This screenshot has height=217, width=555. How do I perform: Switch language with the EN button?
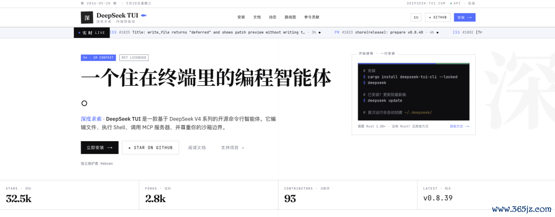416,17
